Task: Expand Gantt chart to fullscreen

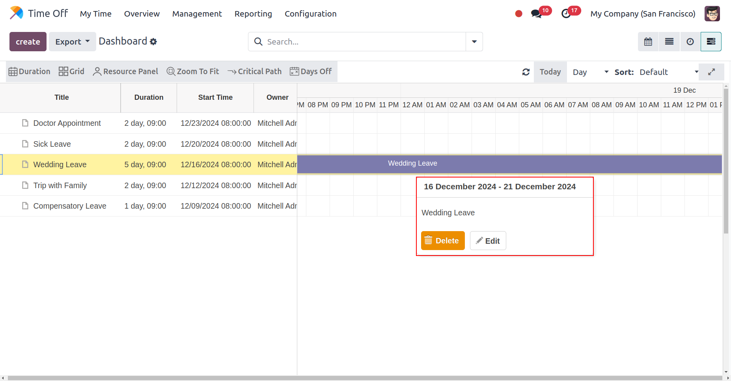Action: [x=711, y=72]
